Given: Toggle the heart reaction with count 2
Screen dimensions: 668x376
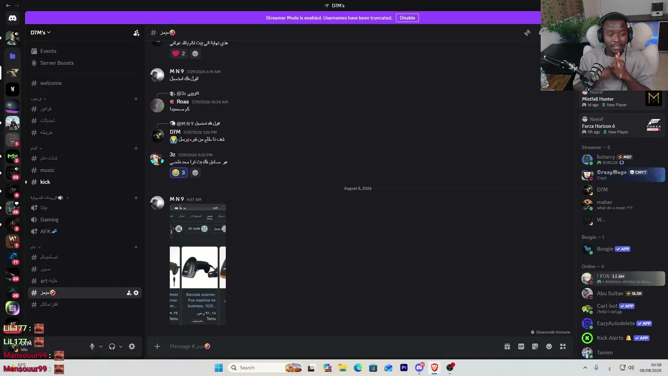Looking at the screenshot, I should [178, 53].
